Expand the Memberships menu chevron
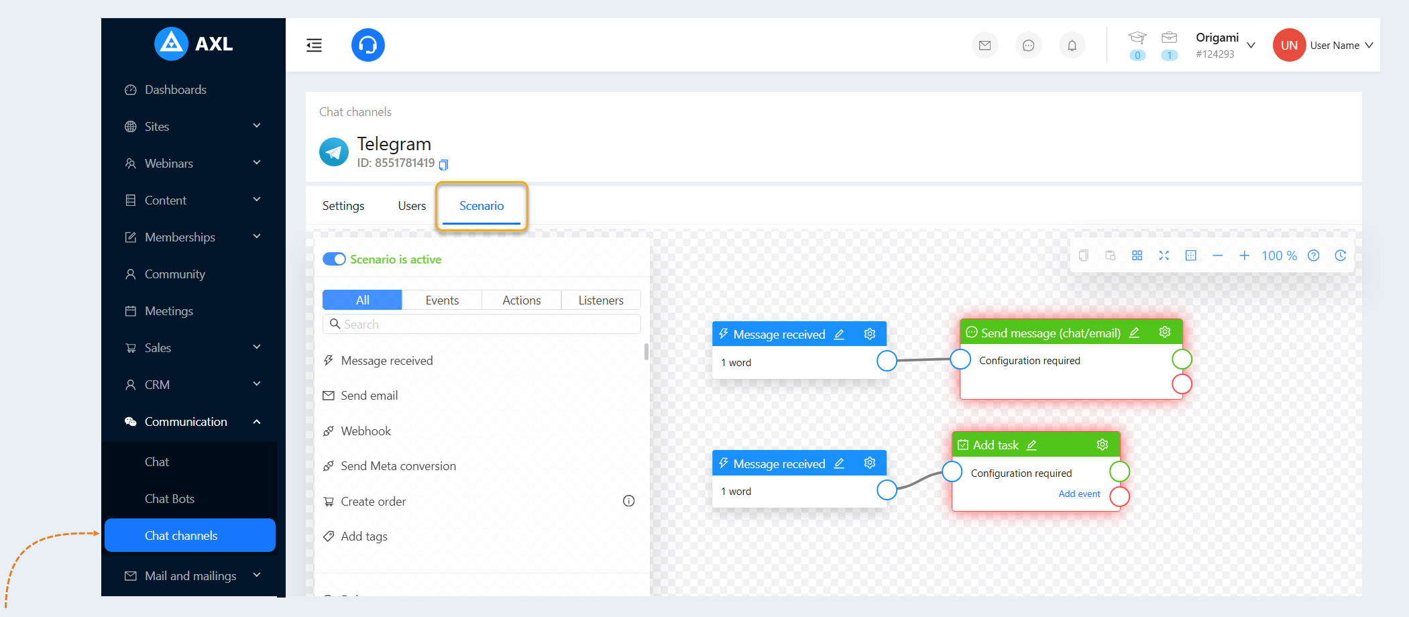This screenshot has height=617, width=1409. (257, 237)
